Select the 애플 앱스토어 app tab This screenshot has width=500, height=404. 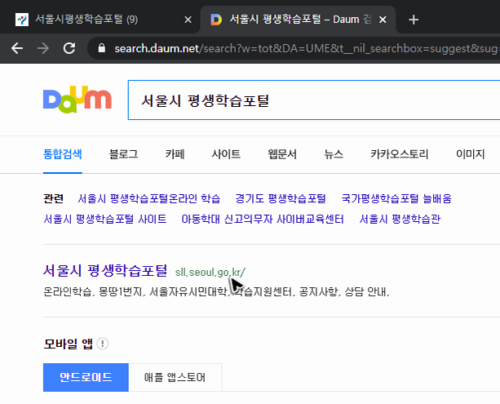pyautogui.click(x=175, y=378)
